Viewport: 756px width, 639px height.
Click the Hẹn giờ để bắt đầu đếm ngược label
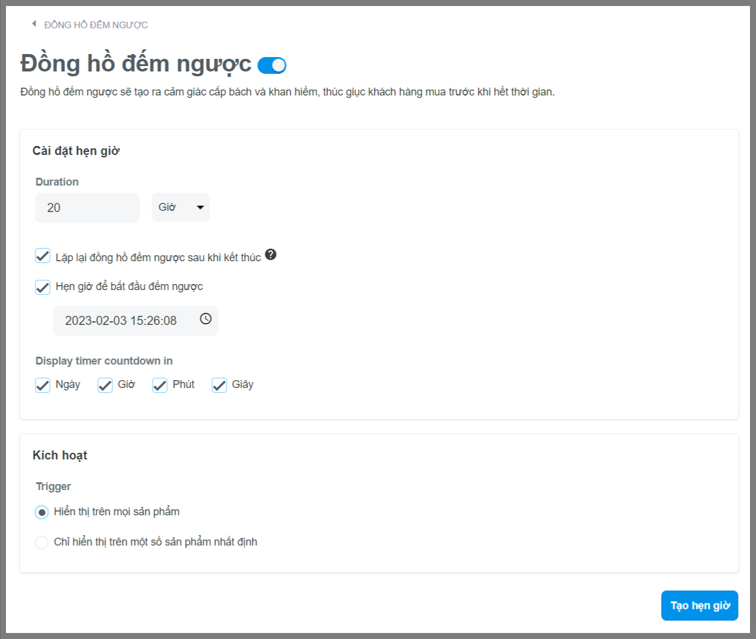tap(129, 286)
